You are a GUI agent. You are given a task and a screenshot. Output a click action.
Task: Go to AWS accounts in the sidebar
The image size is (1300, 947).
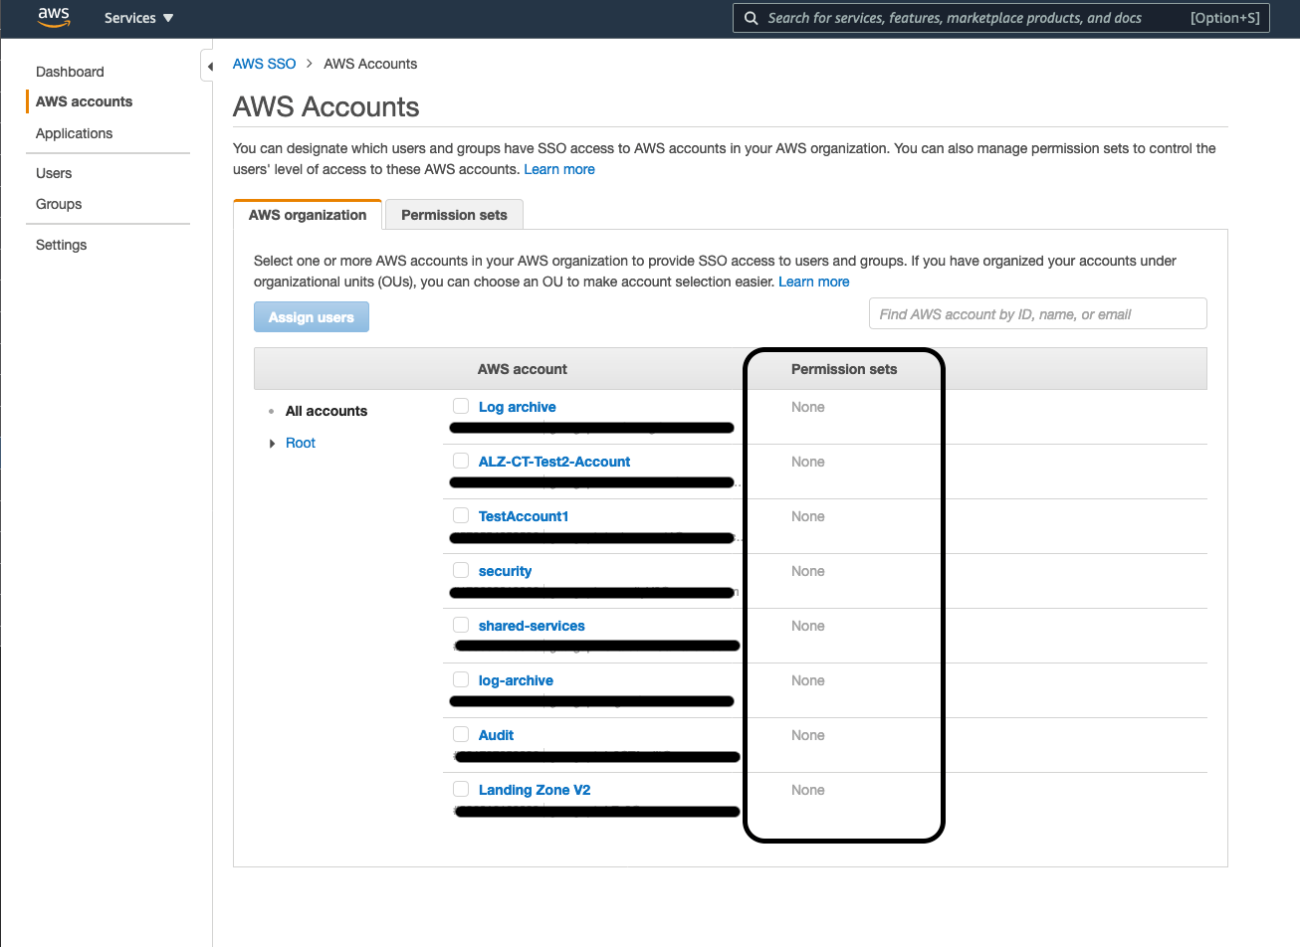coord(84,101)
